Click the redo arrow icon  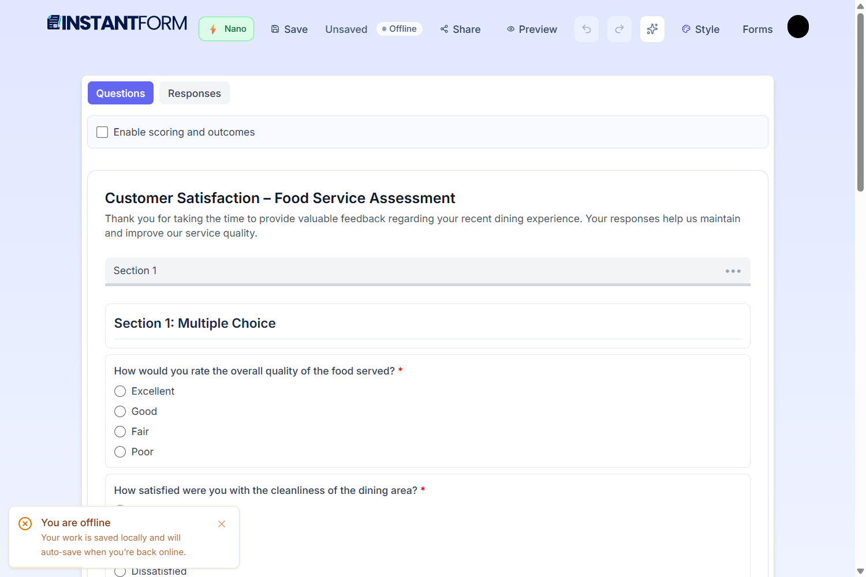(x=619, y=29)
